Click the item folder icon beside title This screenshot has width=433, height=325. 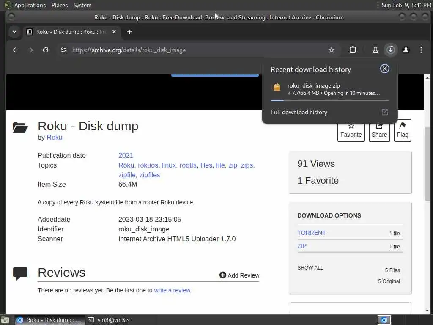point(20,127)
